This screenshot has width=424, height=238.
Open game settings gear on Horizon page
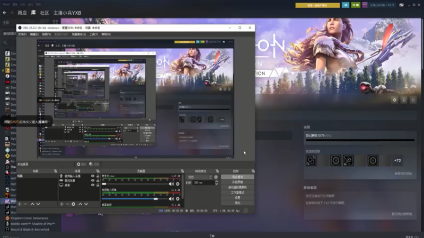point(394,100)
